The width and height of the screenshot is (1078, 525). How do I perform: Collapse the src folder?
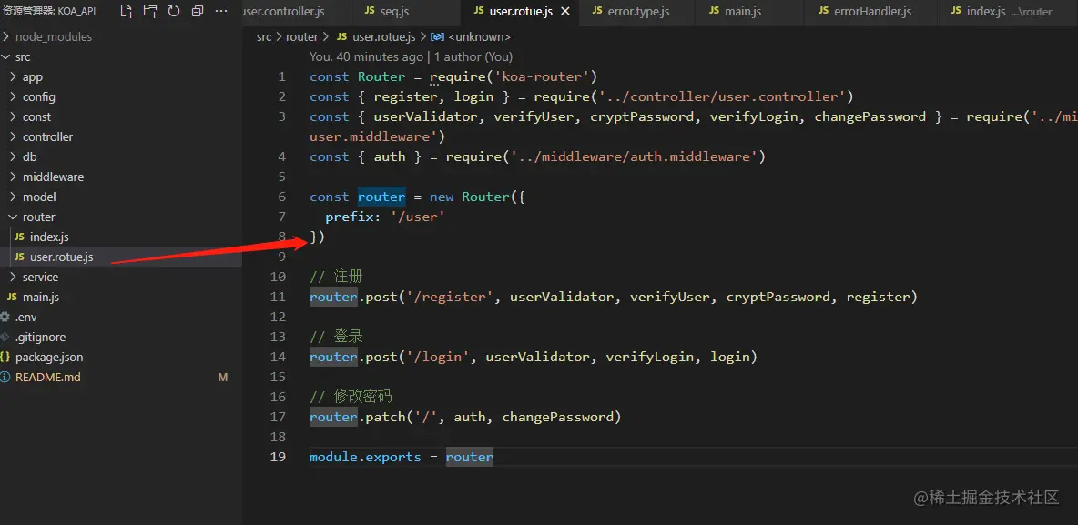click(x=121, y=57)
